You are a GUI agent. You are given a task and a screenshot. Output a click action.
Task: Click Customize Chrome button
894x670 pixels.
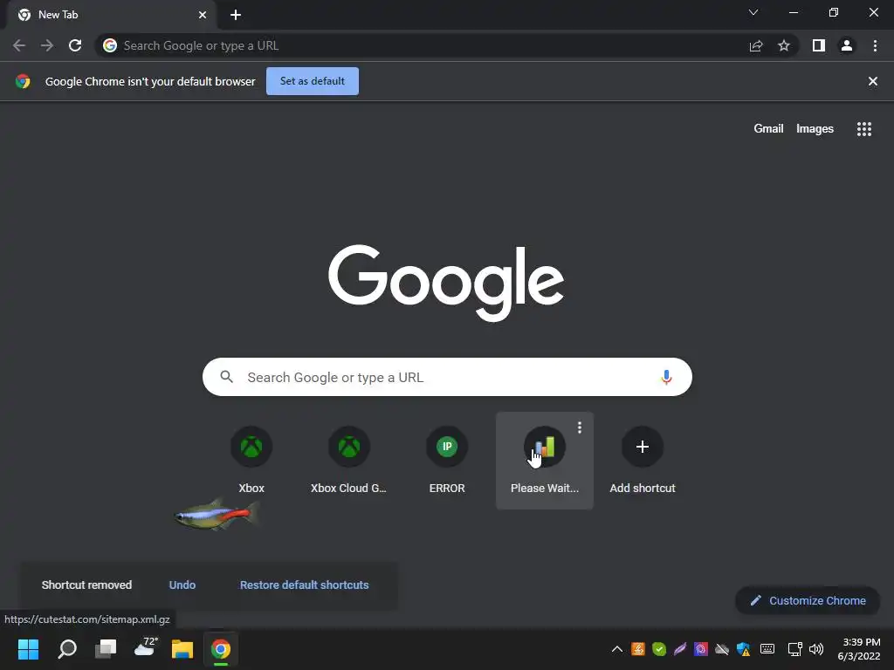808,600
